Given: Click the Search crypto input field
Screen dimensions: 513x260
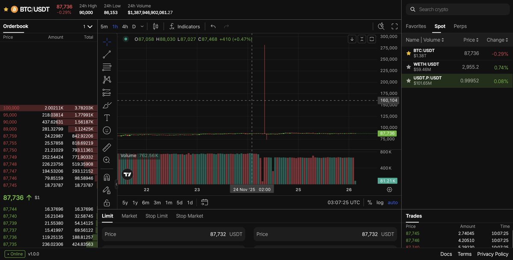Looking at the screenshot, I should [x=457, y=9].
